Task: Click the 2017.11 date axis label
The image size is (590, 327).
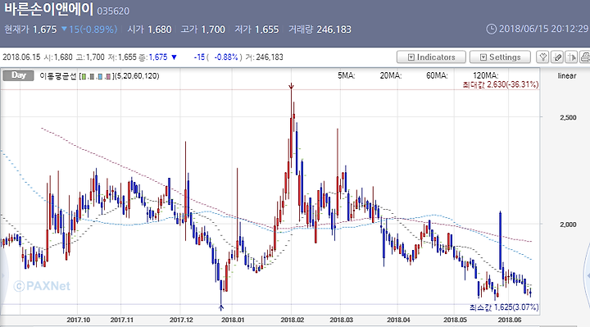Action: (x=122, y=320)
